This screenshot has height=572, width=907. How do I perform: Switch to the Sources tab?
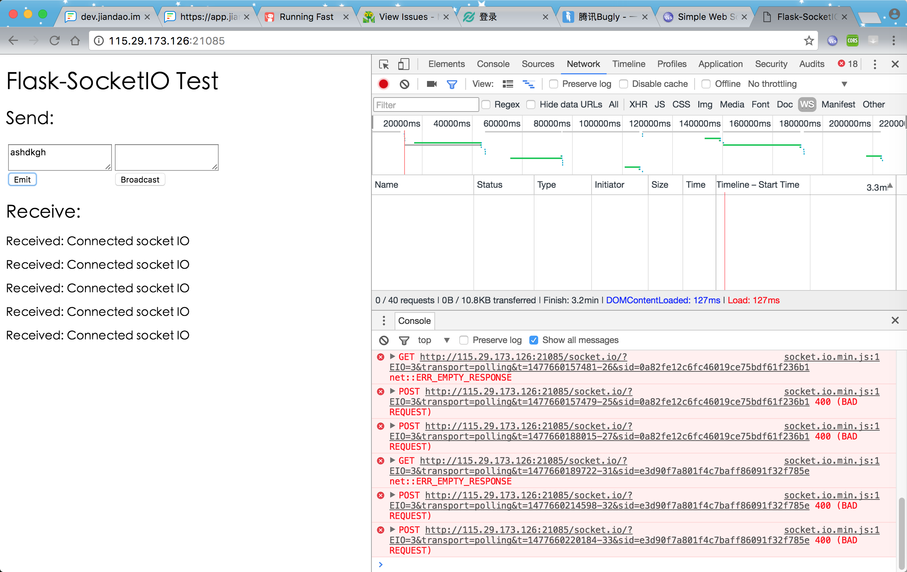(x=537, y=64)
